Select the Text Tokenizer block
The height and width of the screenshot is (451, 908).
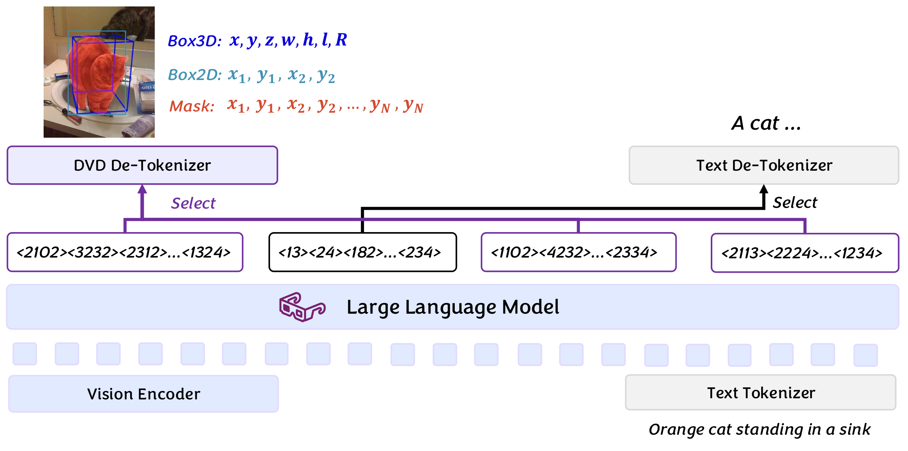[x=760, y=393]
